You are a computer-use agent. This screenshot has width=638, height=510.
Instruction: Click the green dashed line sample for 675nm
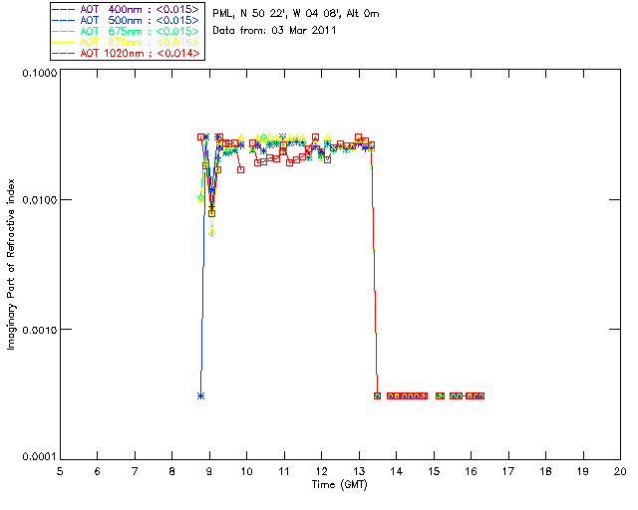tap(64, 31)
